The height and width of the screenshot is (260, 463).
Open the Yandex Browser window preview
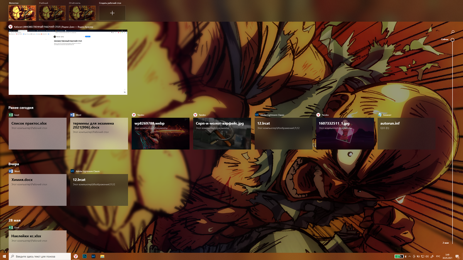68,62
